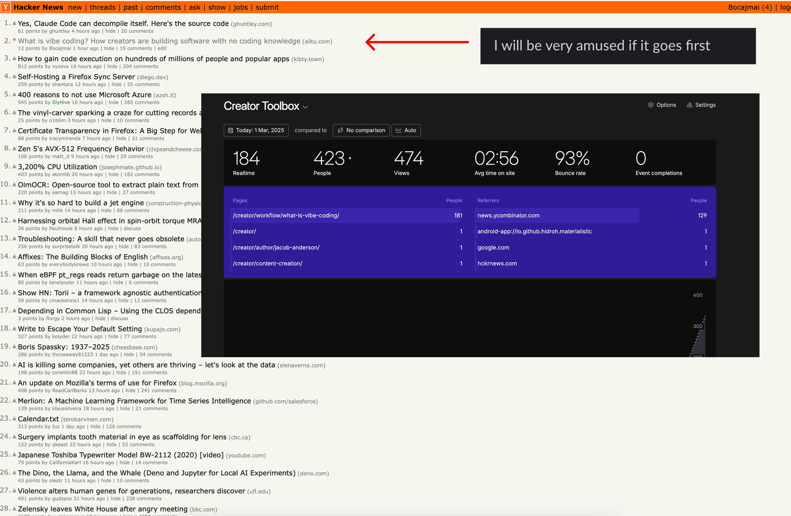The image size is (791, 516).
Task: Upvote 3,200% CPU Utilization story
Action: click(14, 167)
